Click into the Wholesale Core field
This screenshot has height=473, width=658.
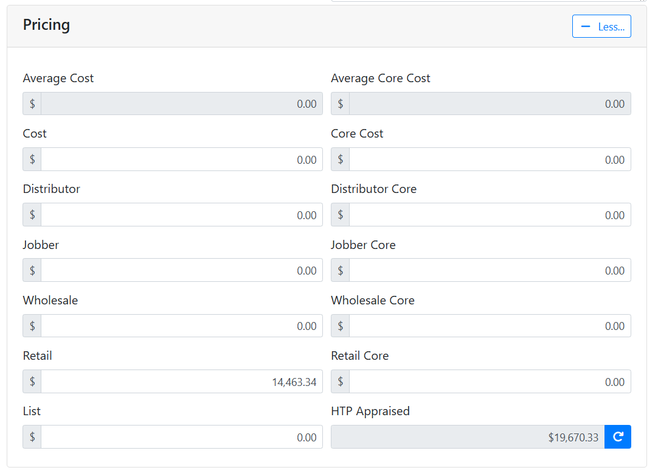[490, 326]
